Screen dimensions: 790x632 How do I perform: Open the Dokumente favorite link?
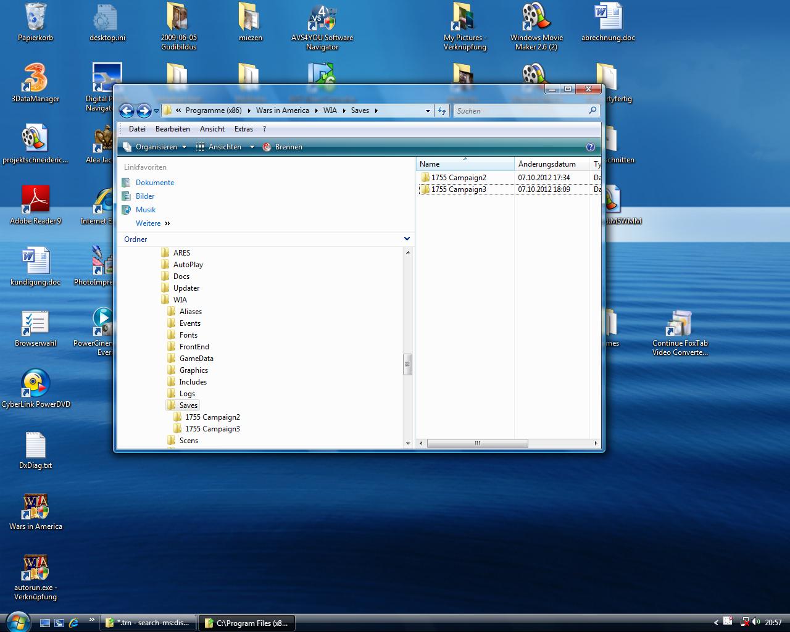[x=154, y=183]
